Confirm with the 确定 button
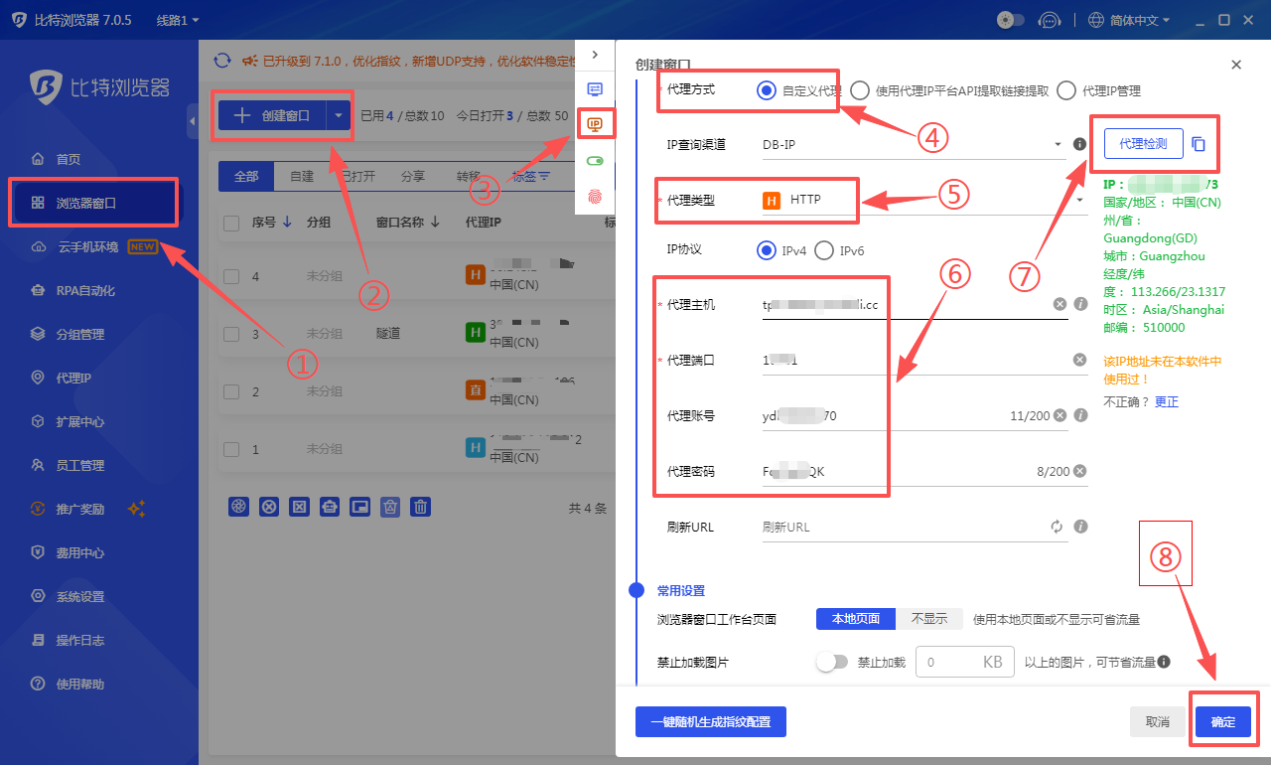This screenshot has height=765, width=1271. 1223,721
